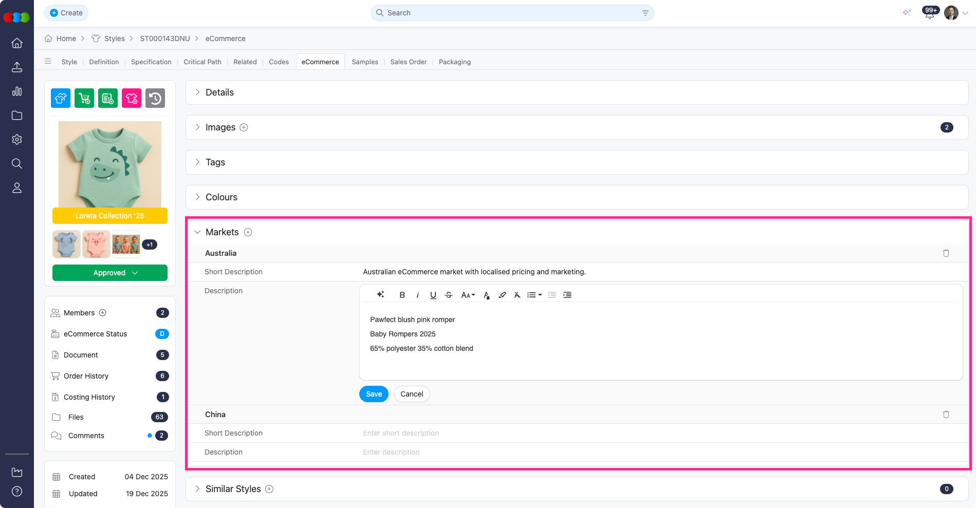
Task: Open search filter options icon
Action: 645,13
